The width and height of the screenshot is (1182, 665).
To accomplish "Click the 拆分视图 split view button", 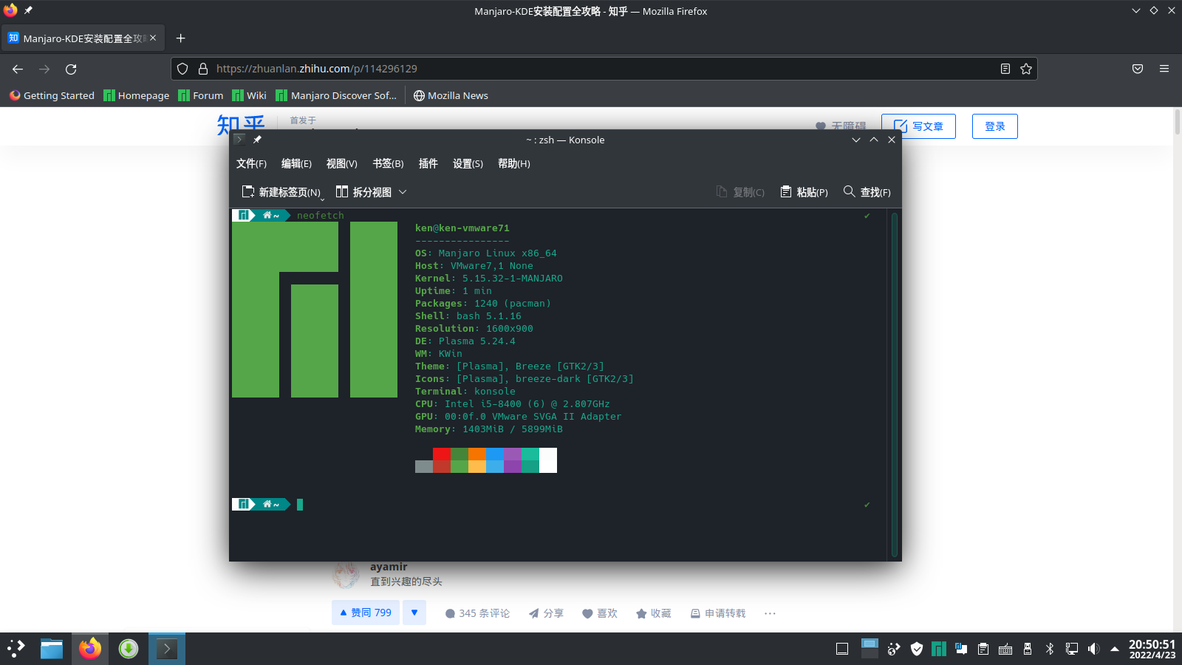I will tap(363, 192).
